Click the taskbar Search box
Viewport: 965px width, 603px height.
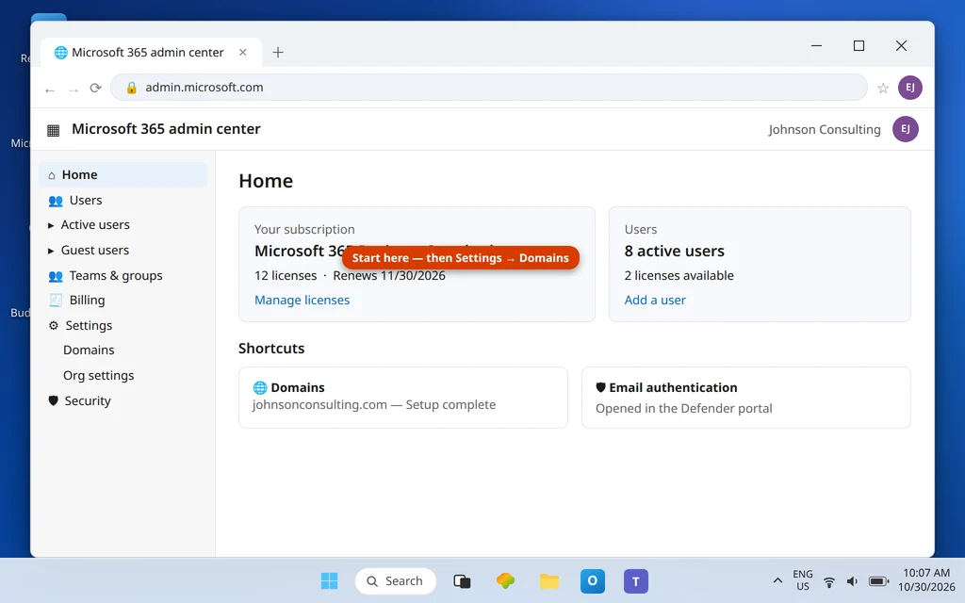[395, 580]
